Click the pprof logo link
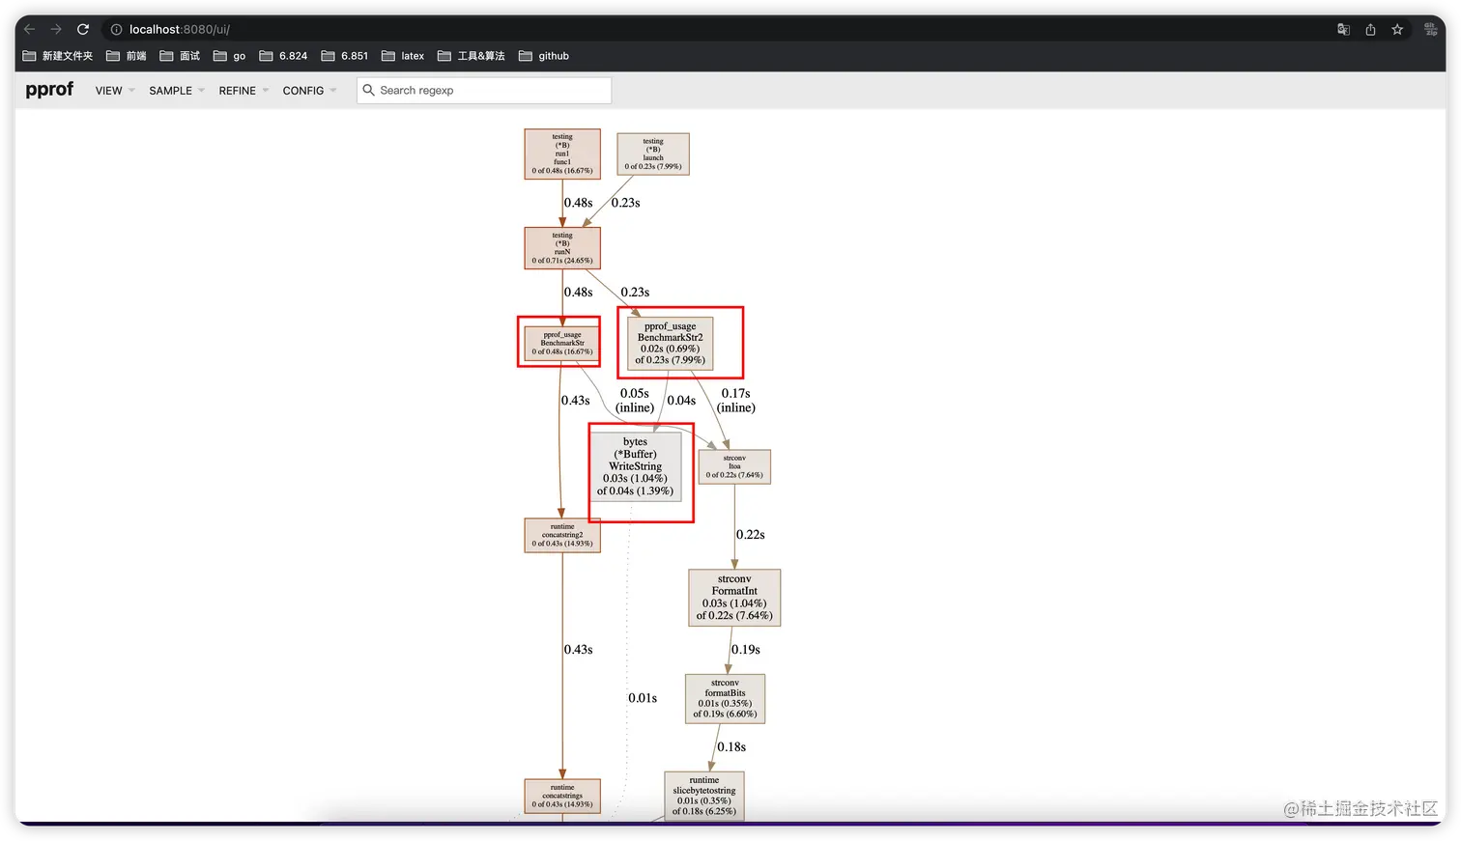 point(49,90)
